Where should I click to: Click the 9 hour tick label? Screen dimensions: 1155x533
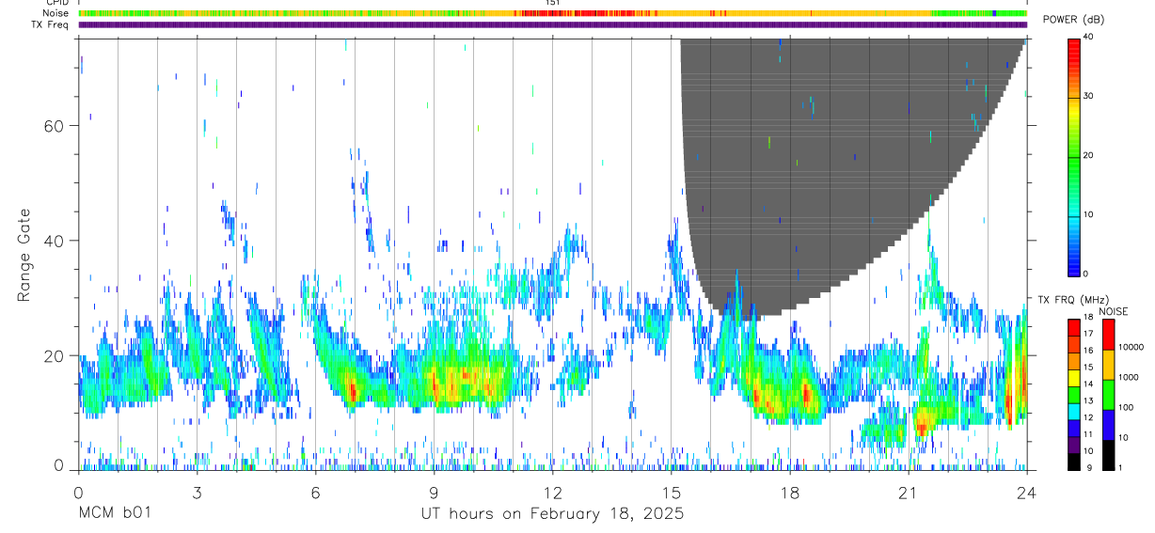click(434, 493)
